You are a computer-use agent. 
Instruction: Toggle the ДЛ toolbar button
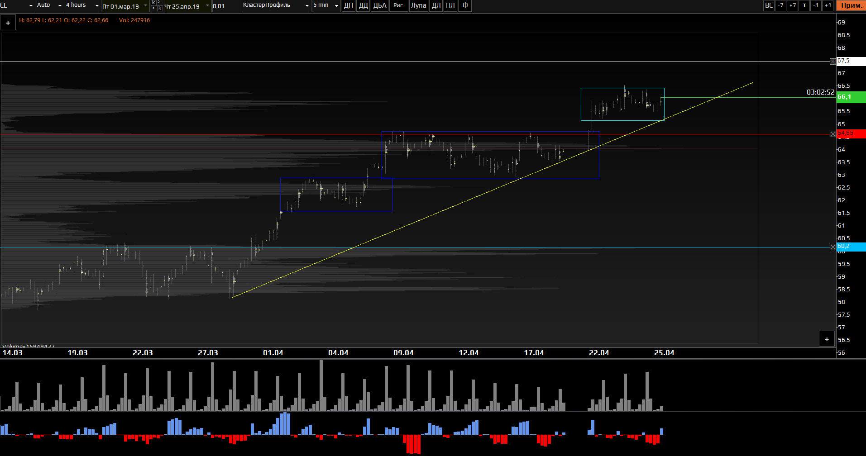tap(436, 6)
